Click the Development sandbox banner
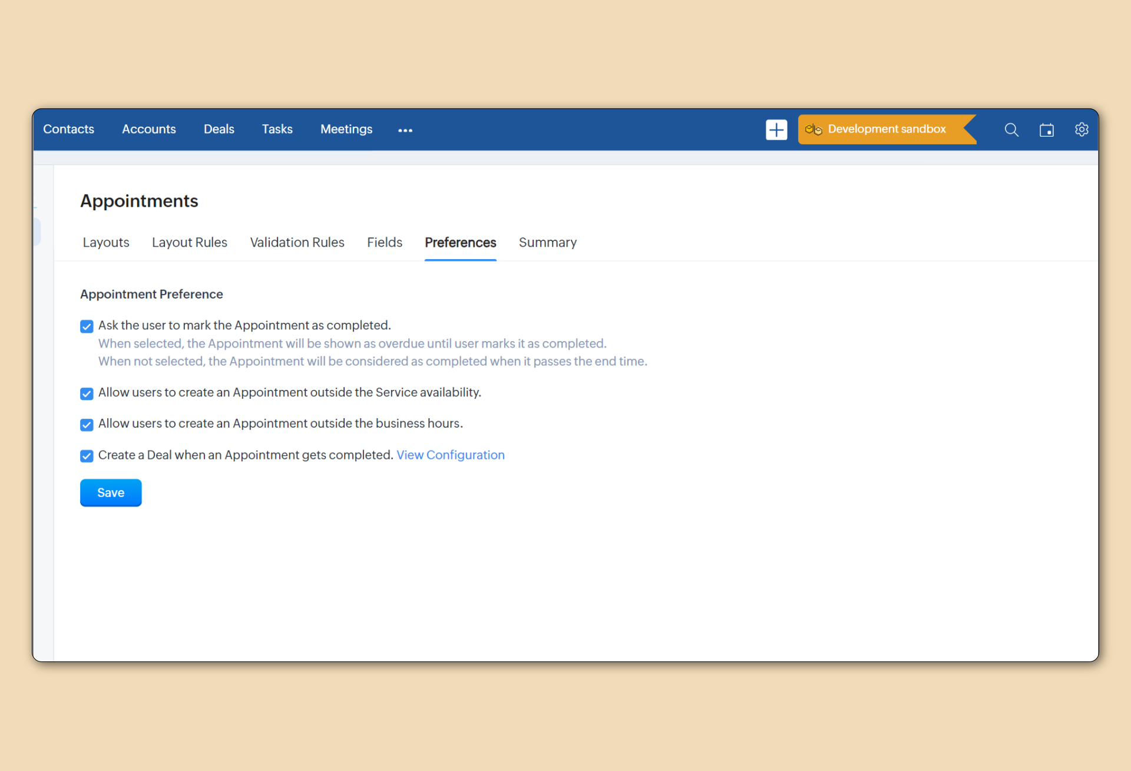Screen dimensions: 1131x771 tap(886, 129)
